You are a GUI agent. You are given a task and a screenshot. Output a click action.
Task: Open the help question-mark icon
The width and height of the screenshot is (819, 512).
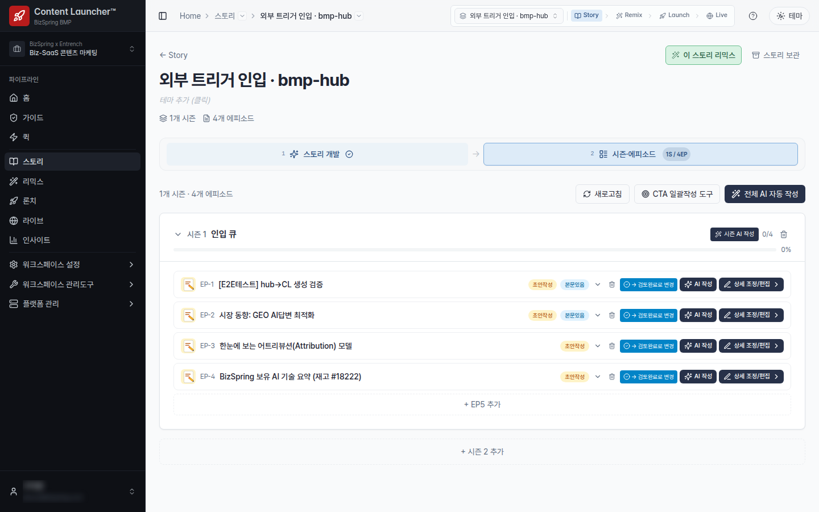point(753,16)
